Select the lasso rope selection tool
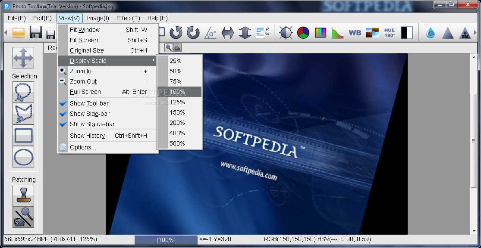The width and height of the screenshot is (481, 248). click(x=23, y=92)
